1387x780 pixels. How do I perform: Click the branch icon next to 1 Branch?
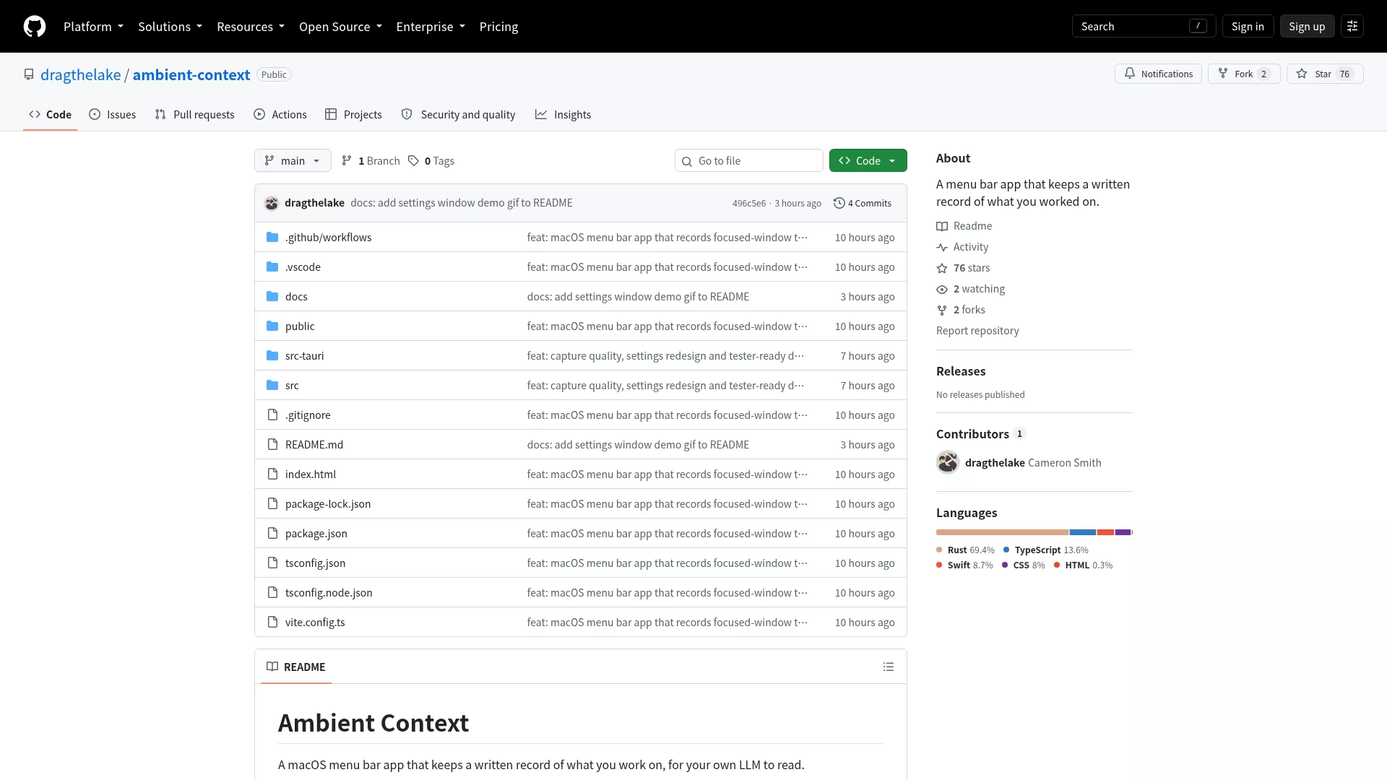pos(347,160)
